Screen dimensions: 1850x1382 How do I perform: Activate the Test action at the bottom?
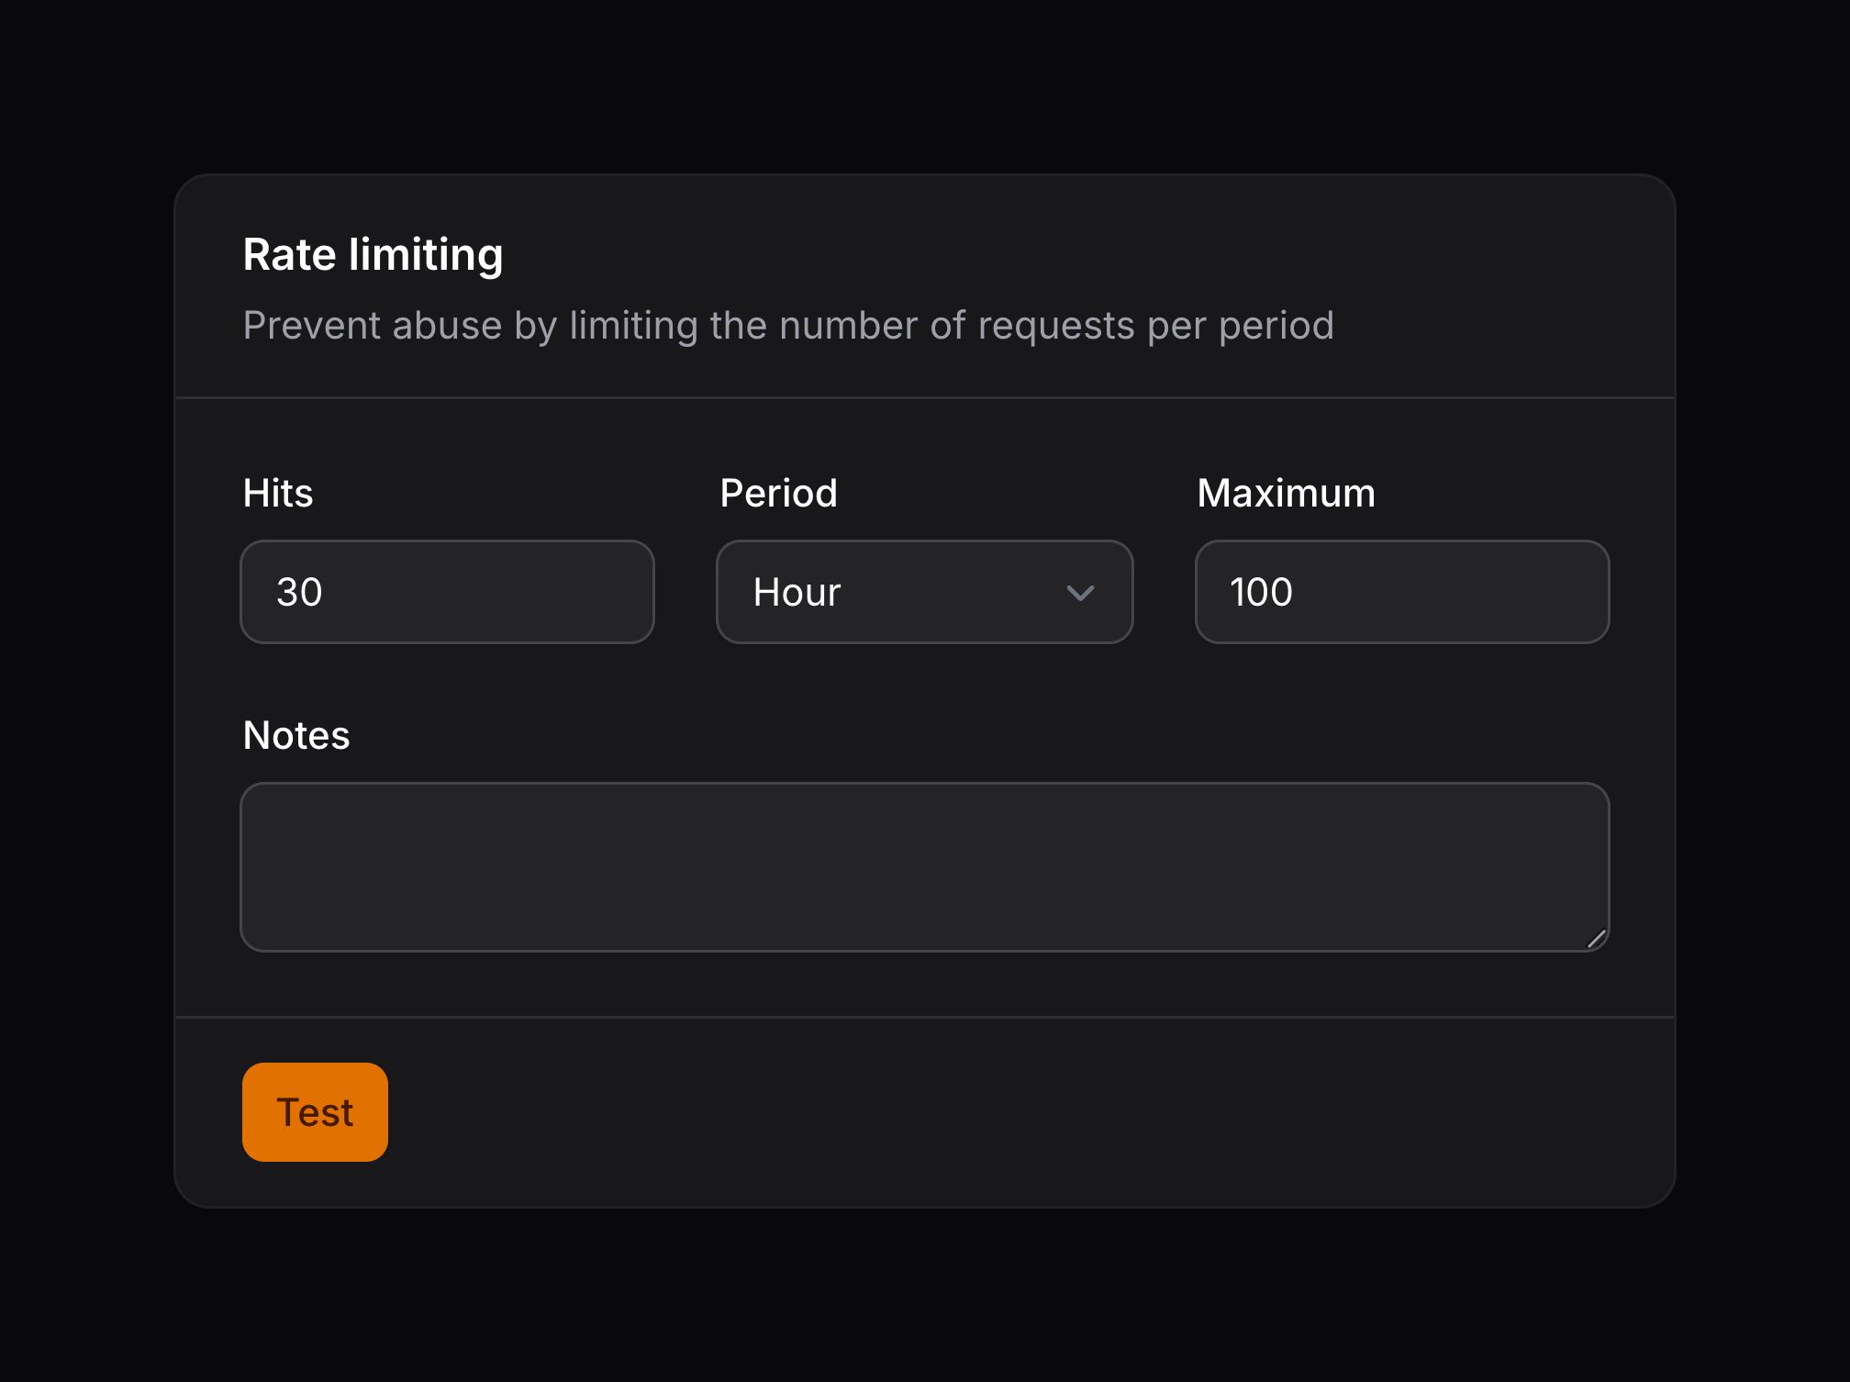point(314,1111)
